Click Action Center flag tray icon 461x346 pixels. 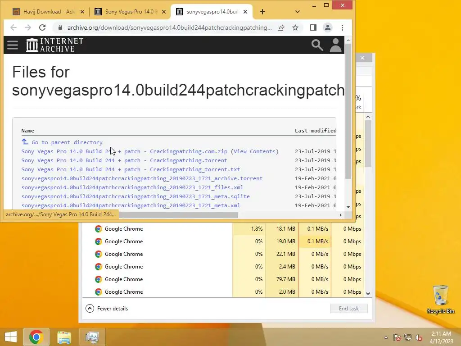[x=397, y=337]
